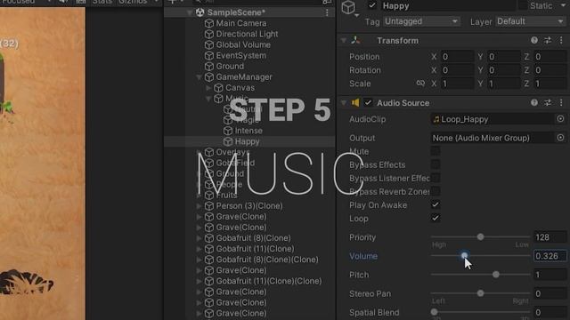Select EventSystem in the hierarchy
The width and height of the screenshot is (570, 320).
pyautogui.click(x=240, y=55)
